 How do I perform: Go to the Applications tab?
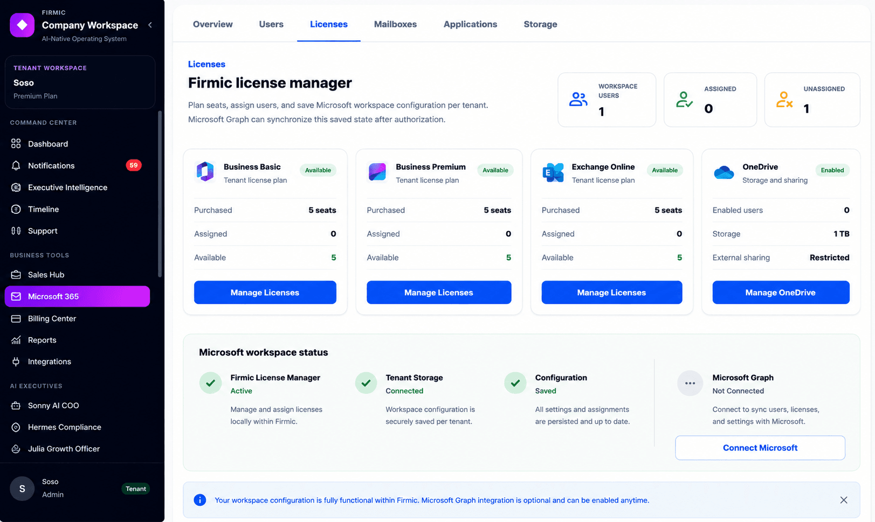point(470,24)
